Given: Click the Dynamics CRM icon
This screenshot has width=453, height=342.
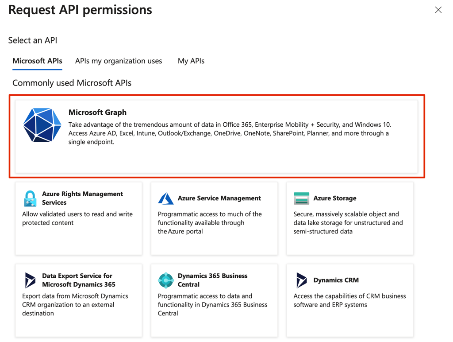Looking at the screenshot, I should click(302, 280).
